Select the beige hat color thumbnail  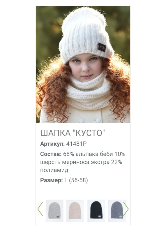click(x=75, y=211)
